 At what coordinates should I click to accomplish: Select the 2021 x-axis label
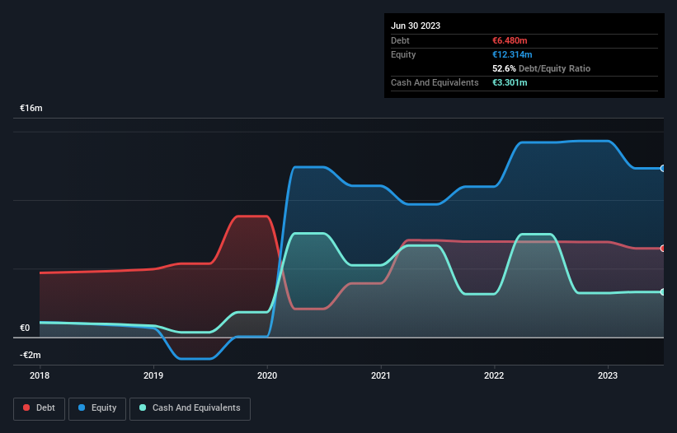point(380,375)
